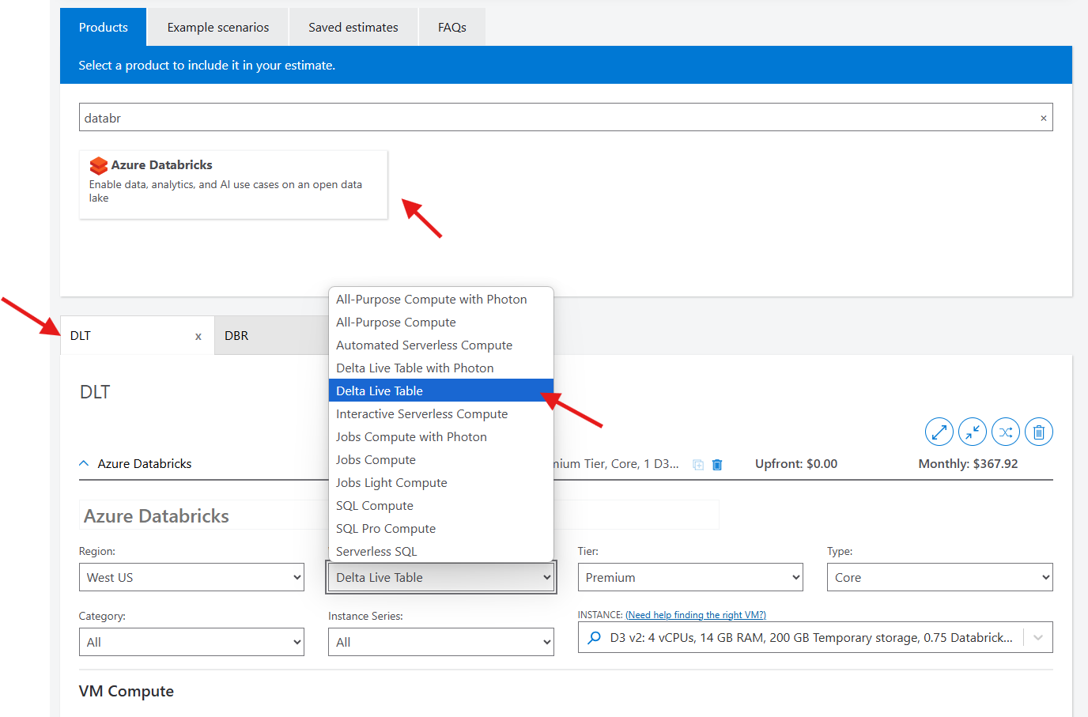
Task: Collapse the Azure Databricks section chevron
Action: 84,463
